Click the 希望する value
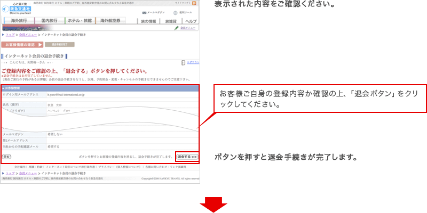Image resolution: width=427 pixels, height=213 pixels. [x=53, y=147]
